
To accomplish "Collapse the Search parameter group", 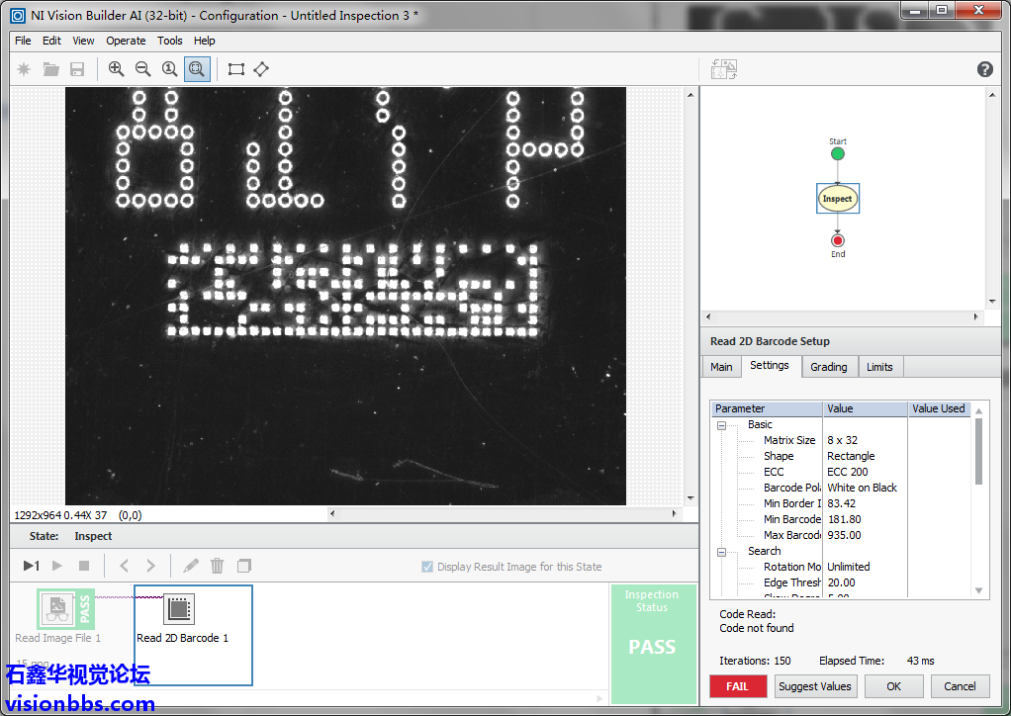I will [721, 552].
